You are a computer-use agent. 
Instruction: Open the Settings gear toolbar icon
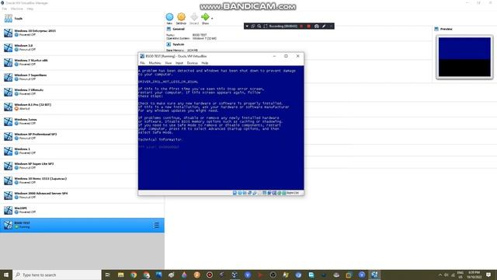pyautogui.click(x=181, y=17)
